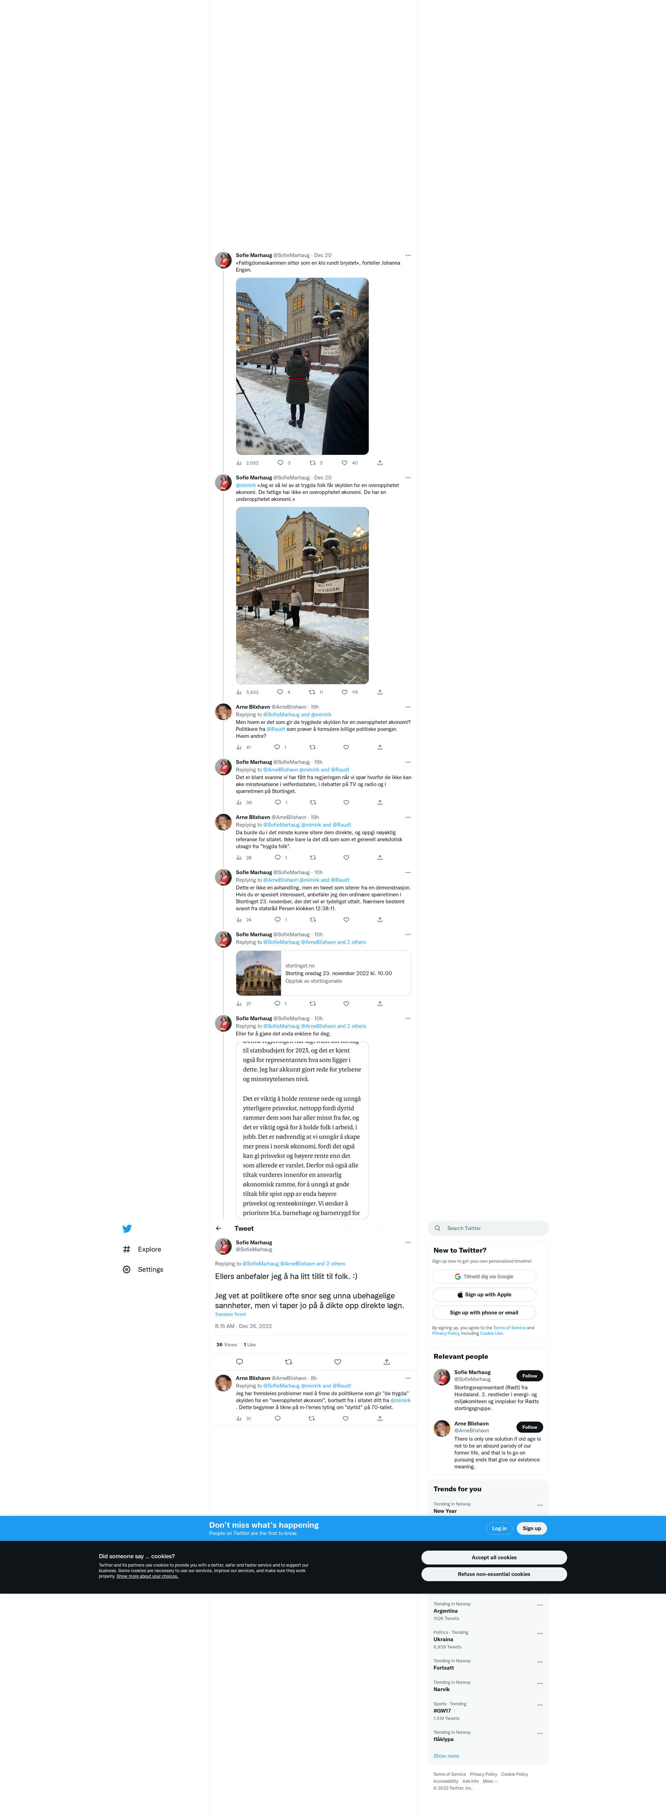Click Translate Tweet link
Screen dimensions: 666x1816
point(230,1314)
